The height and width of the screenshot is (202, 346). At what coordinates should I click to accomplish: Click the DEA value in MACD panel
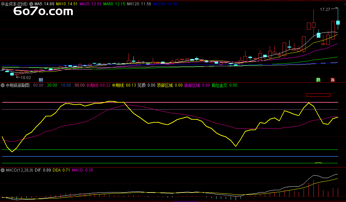(x=61, y=170)
